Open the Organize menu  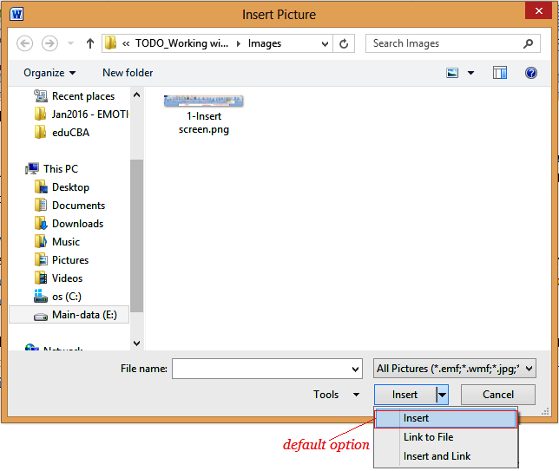[x=49, y=73]
